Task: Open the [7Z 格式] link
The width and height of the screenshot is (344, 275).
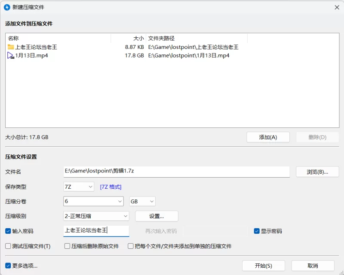Action: 111,187
